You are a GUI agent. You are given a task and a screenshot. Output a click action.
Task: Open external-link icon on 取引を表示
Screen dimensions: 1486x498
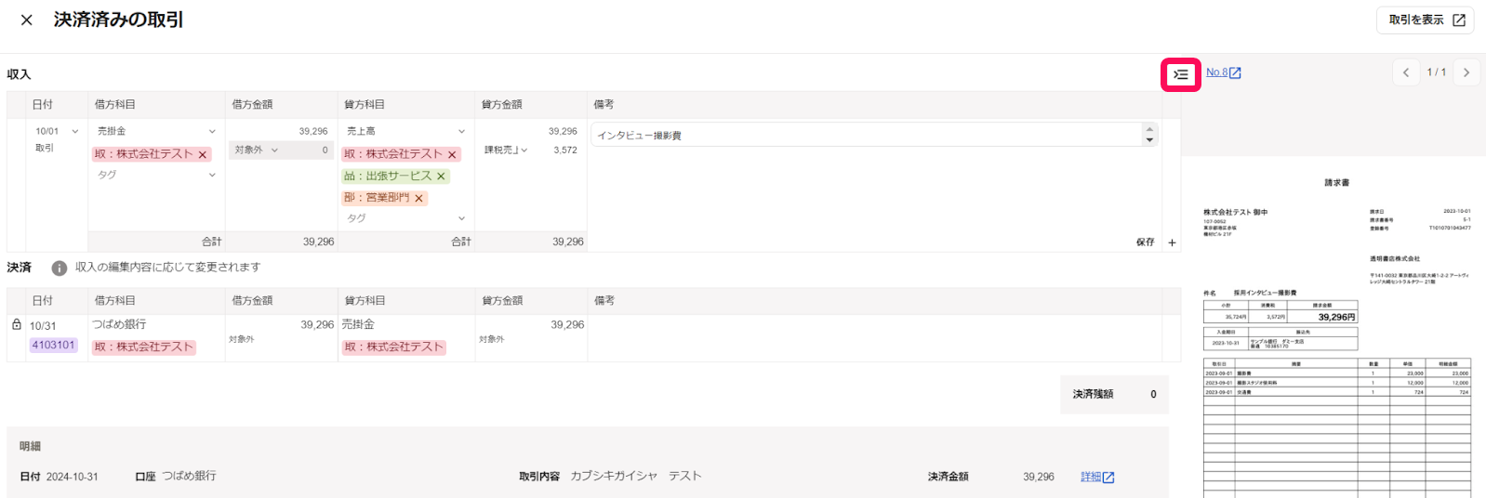coord(1459,20)
